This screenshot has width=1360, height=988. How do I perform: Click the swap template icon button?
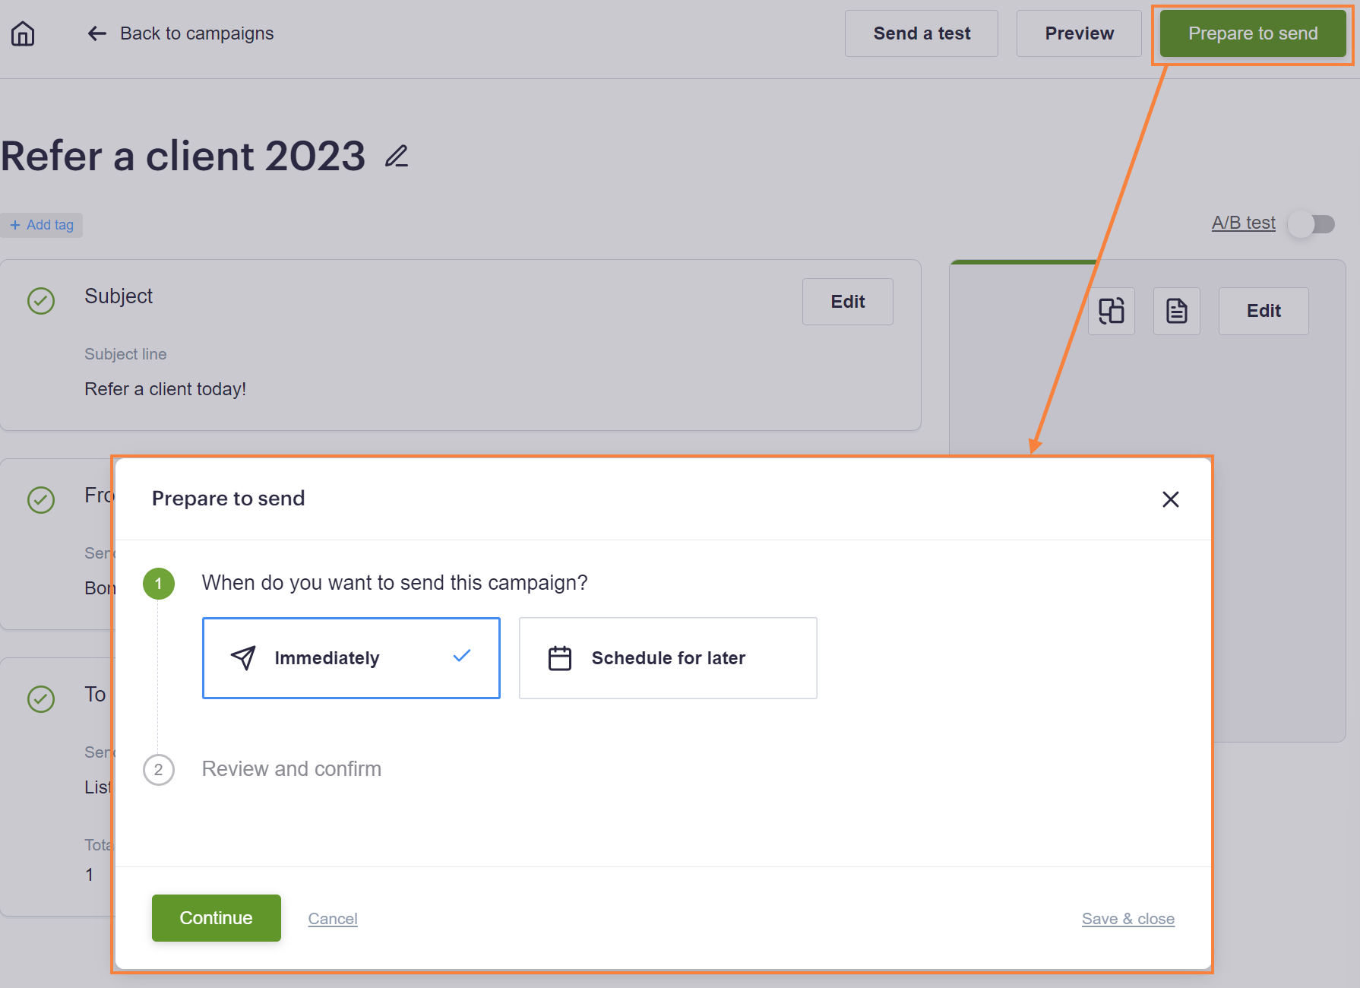point(1112,311)
